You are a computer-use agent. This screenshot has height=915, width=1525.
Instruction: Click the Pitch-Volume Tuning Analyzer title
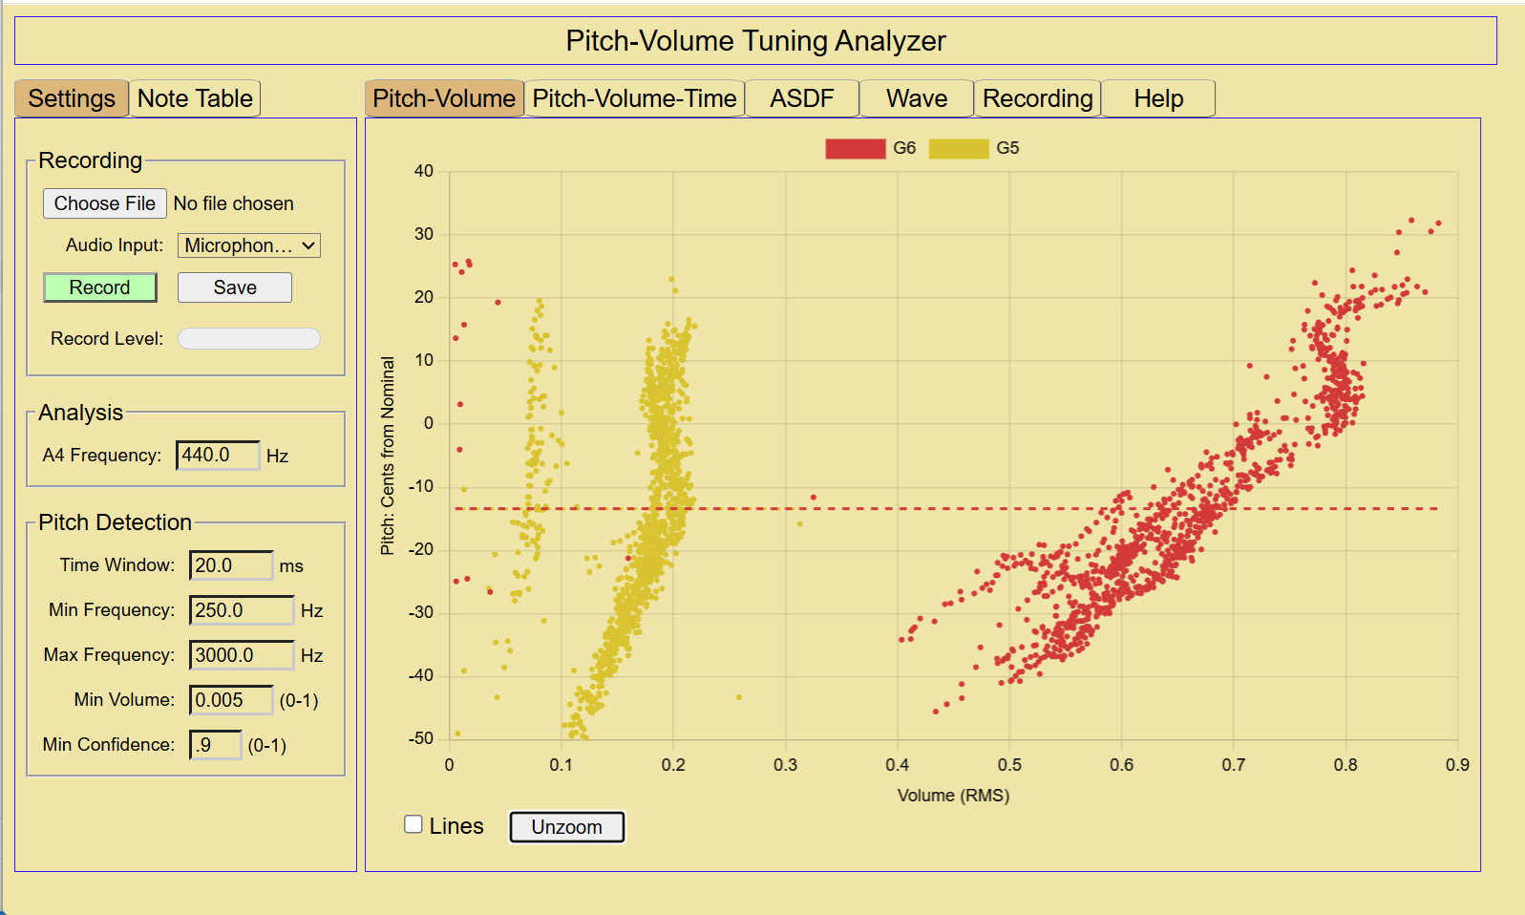point(755,41)
